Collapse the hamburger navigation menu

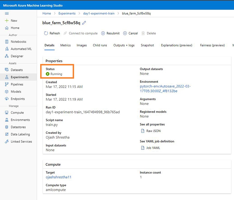pos(7,13)
